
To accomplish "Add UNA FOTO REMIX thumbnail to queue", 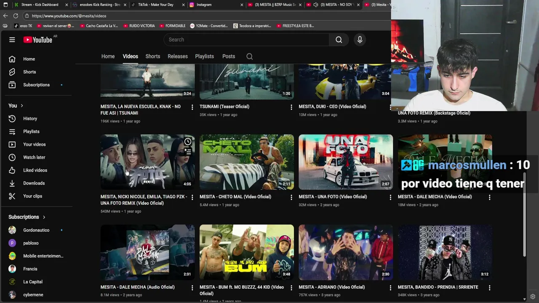I will (x=188, y=151).
